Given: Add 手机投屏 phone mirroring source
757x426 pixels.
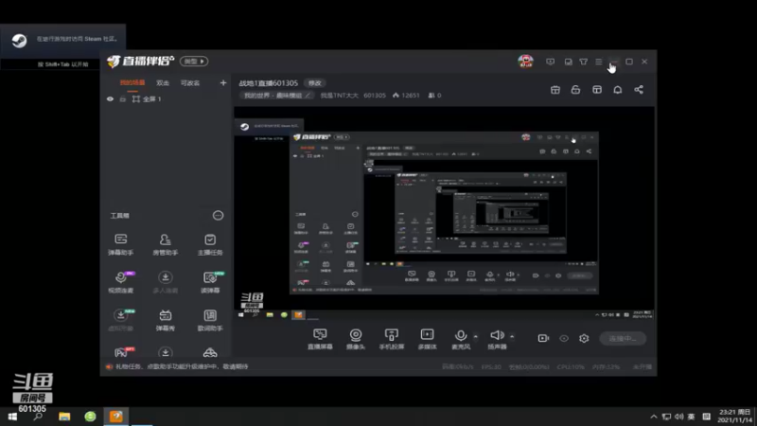Looking at the screenshot, I should [x=392, y=339].
